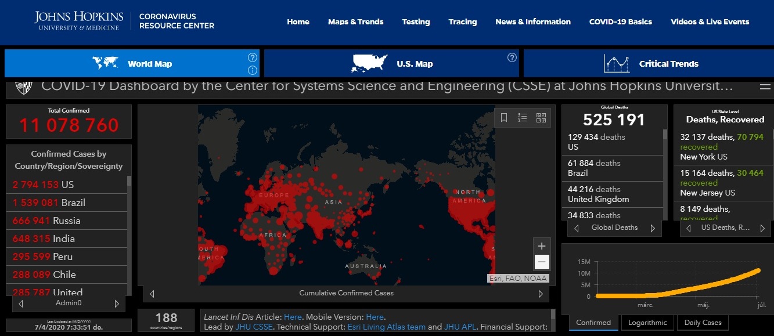Show next map layer after Cumulative Confirmed Cases
Screen dimensions: 774x336
click(541, 294)
